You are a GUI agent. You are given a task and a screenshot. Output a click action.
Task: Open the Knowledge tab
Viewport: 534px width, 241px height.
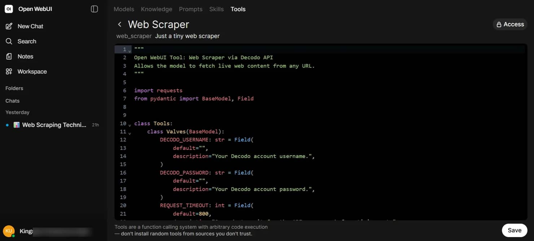157,9
